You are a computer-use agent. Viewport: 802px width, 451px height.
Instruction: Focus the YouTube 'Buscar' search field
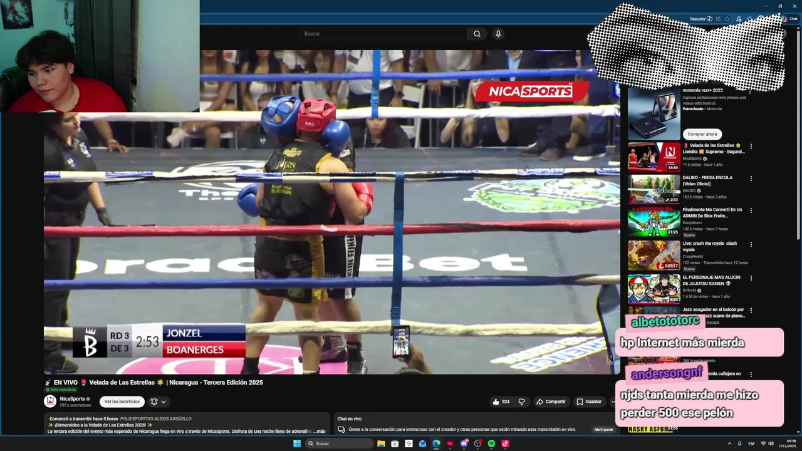pyautogui.click(x=383, y=34)
